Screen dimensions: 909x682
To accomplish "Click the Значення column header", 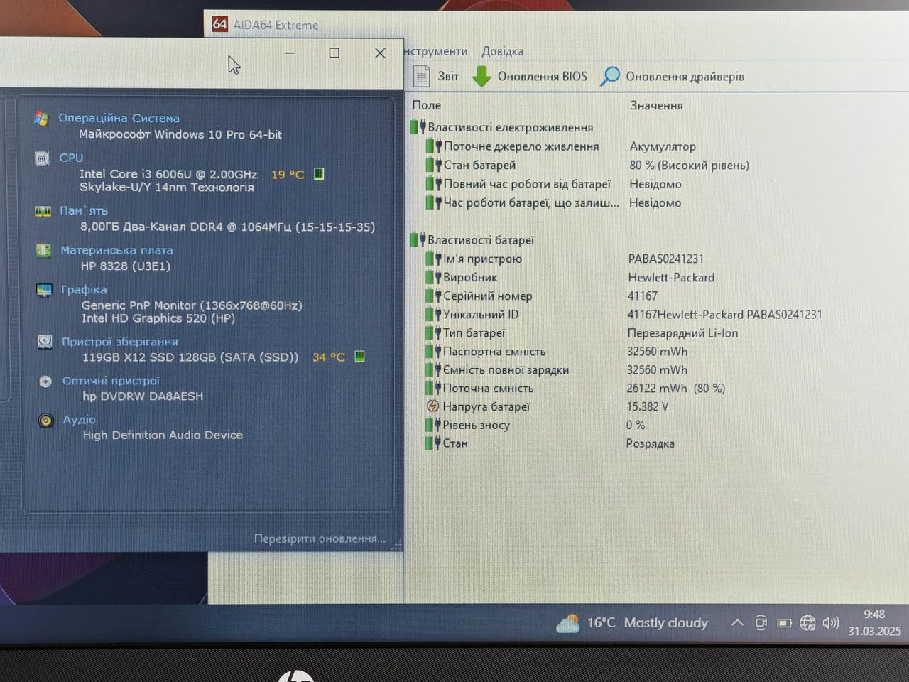I will pos(656,105).
